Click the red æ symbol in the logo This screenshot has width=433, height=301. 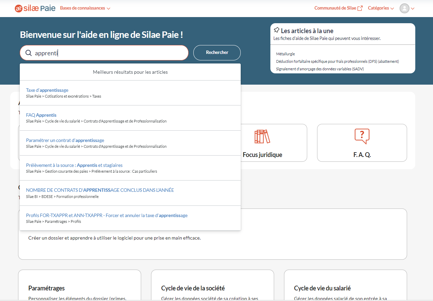18,8
